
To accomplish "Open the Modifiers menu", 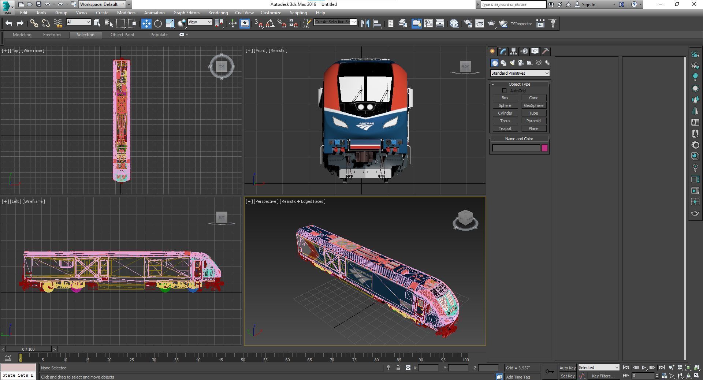I will coord(126,13).
